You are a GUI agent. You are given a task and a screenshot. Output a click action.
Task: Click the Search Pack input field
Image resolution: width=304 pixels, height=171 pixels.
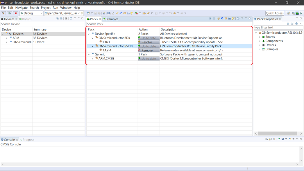pos(169,24)
